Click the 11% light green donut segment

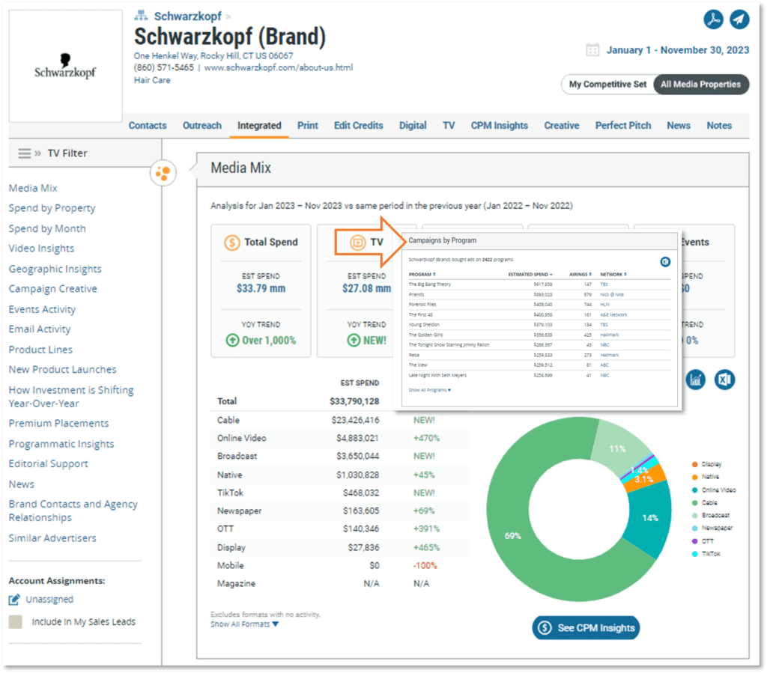(x=617, y=448)
